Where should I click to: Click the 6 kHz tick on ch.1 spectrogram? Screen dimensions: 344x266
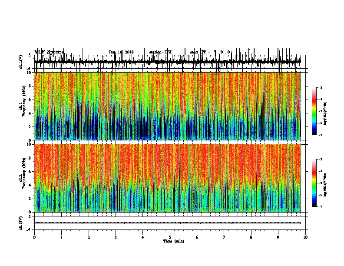[30, 100]
